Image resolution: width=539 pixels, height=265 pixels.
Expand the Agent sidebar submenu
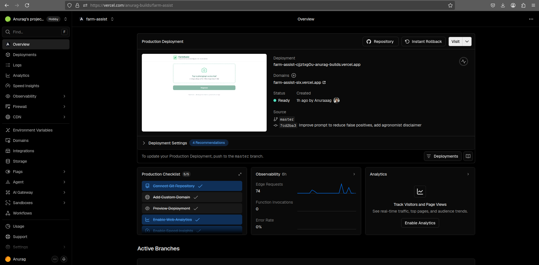tap(64, 182)
